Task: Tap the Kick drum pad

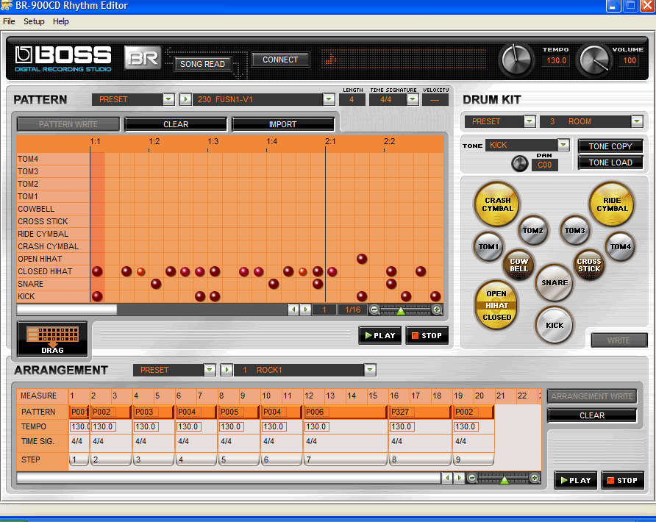Action: pos(555,326)
